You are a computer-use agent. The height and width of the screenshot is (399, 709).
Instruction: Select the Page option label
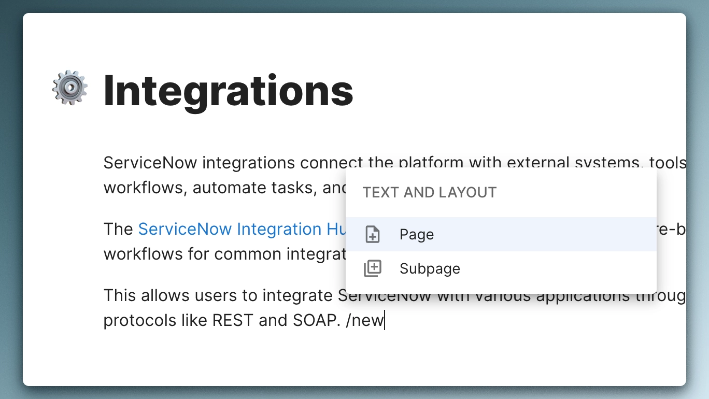click(416, 235)
